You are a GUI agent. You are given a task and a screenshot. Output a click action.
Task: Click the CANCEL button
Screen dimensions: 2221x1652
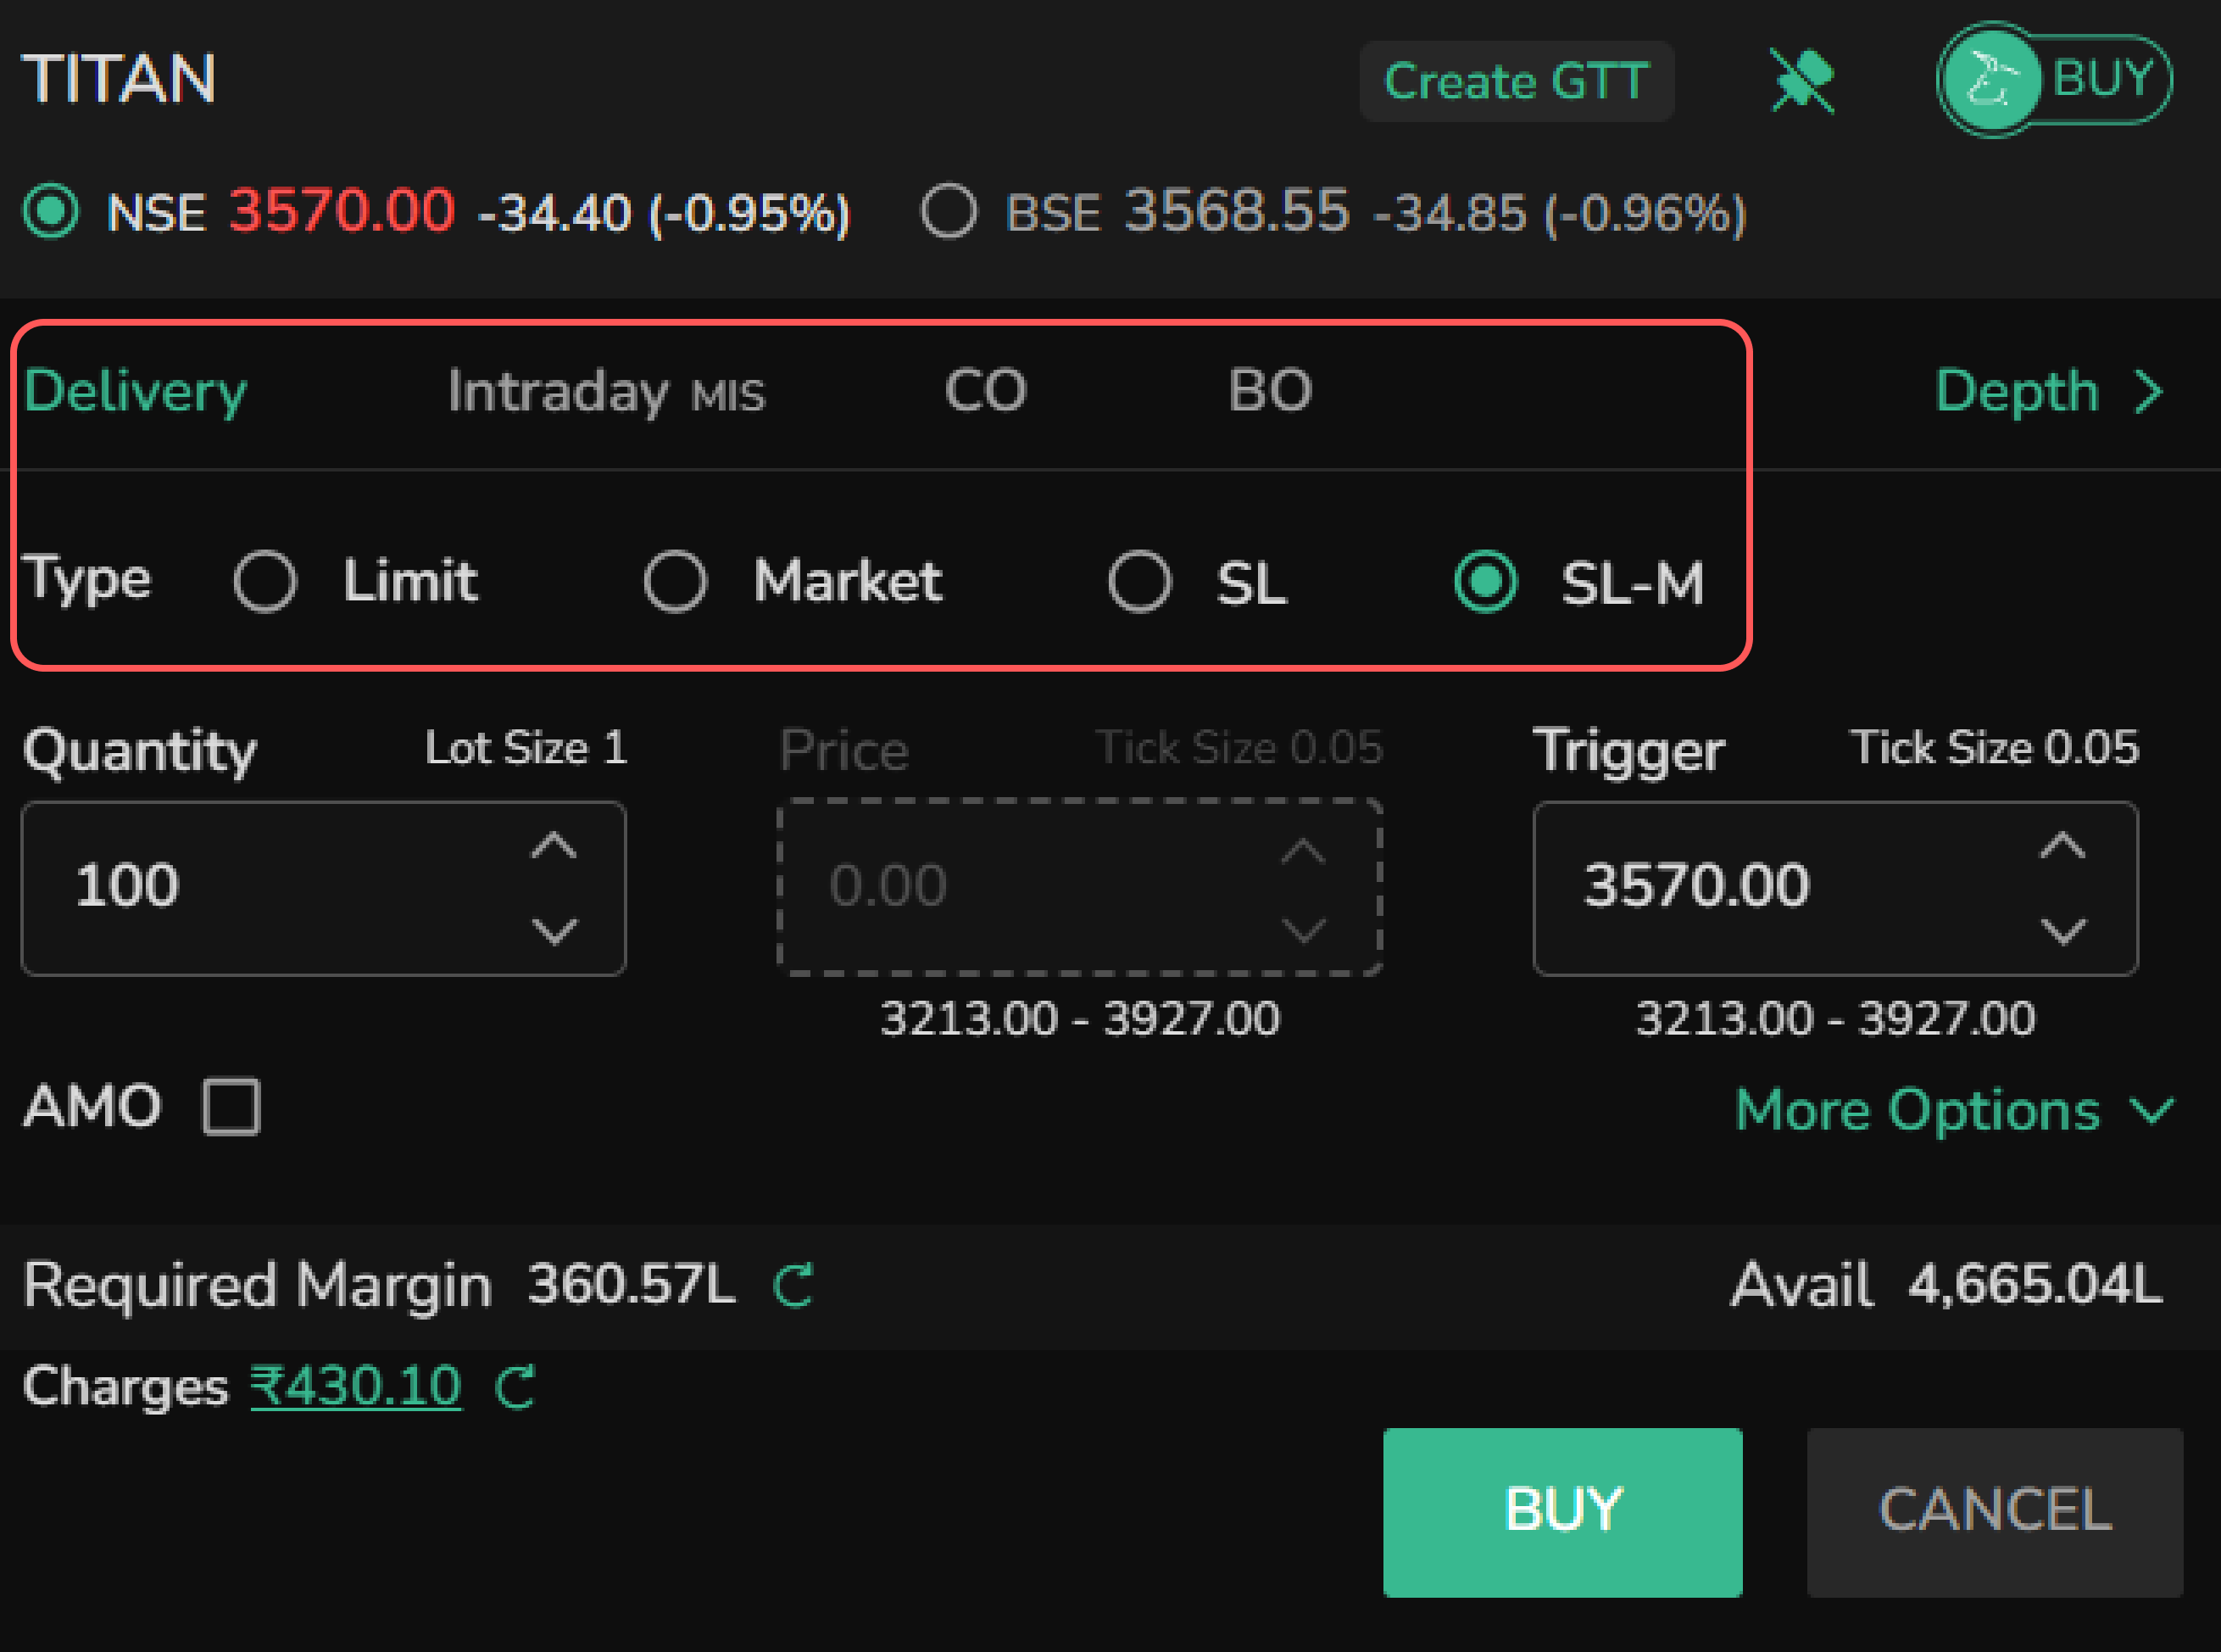1996,1512
